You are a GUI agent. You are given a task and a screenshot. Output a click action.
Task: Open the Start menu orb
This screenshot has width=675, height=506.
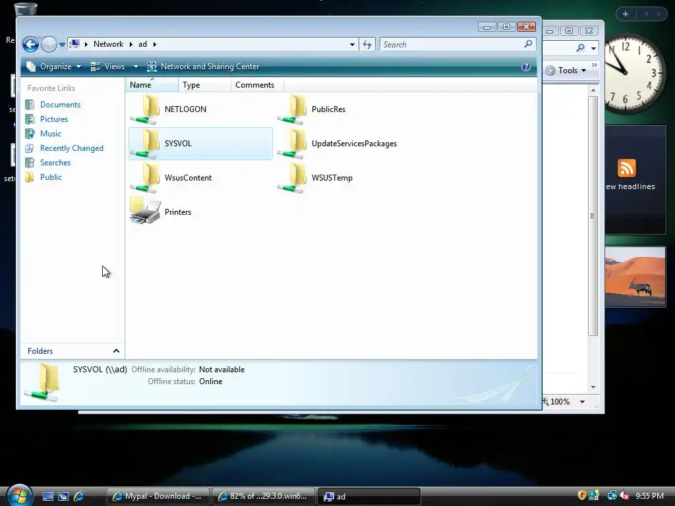[x=19, y=495]
